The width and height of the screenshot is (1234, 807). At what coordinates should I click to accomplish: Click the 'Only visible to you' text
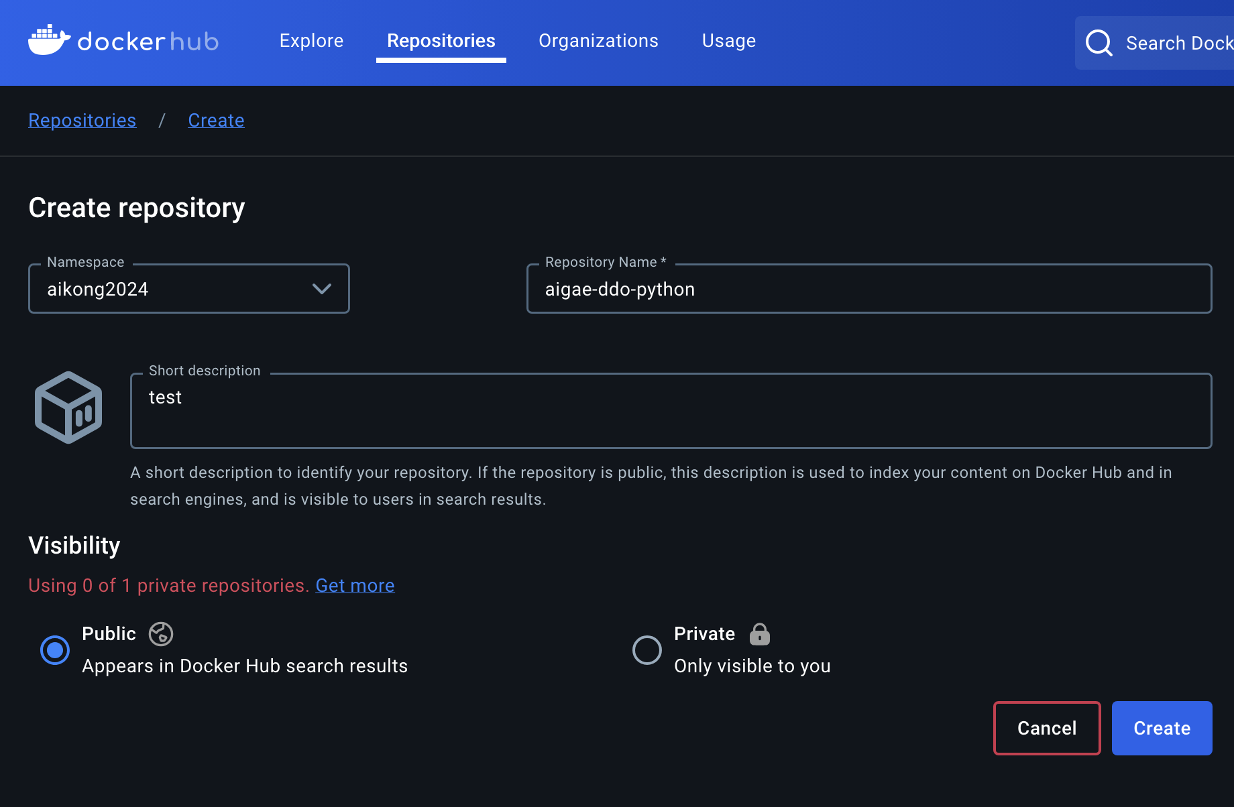(x=752, y=666)
